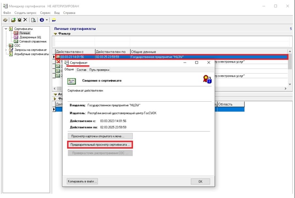Click Копировать в файл button

tap(82, 181)
